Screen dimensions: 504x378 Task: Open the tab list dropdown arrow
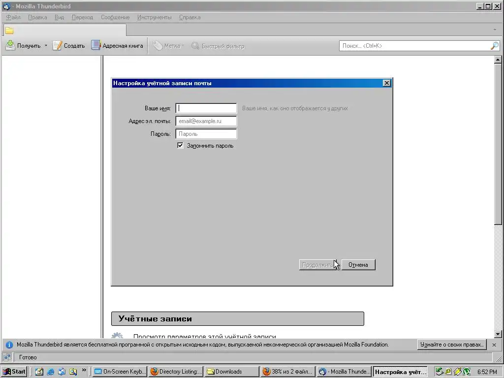(x=495, y=30)
